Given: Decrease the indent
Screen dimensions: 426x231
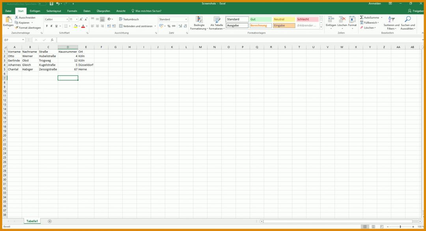Looking at the screenshot, I should [109, 26].
